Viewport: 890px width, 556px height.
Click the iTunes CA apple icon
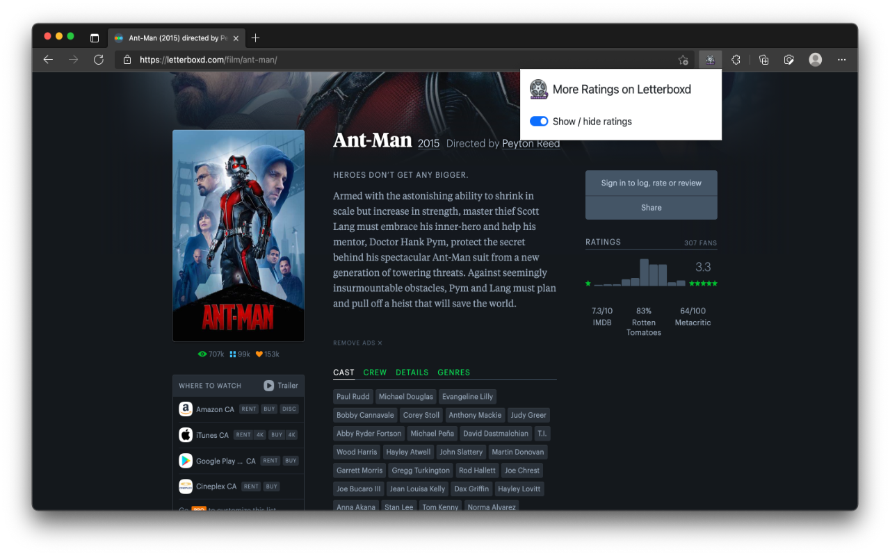(186, 435)
